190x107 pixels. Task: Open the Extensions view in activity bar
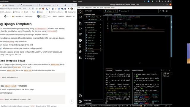[80, 34]
